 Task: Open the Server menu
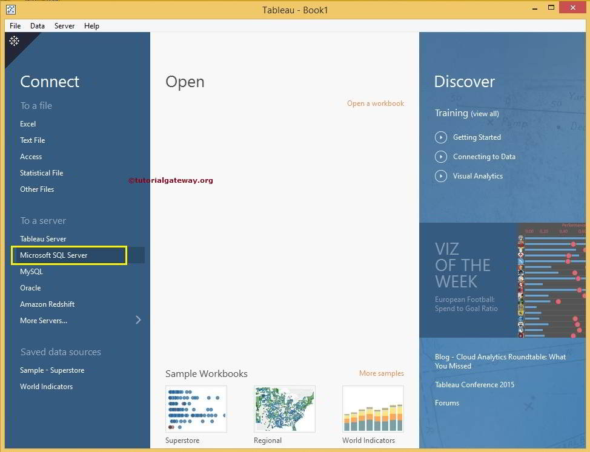[64, 25]
